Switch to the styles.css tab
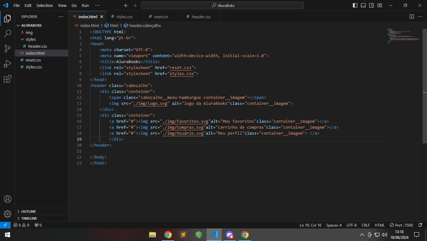Screen dimensions: 427x241 [x=125, y=17]
